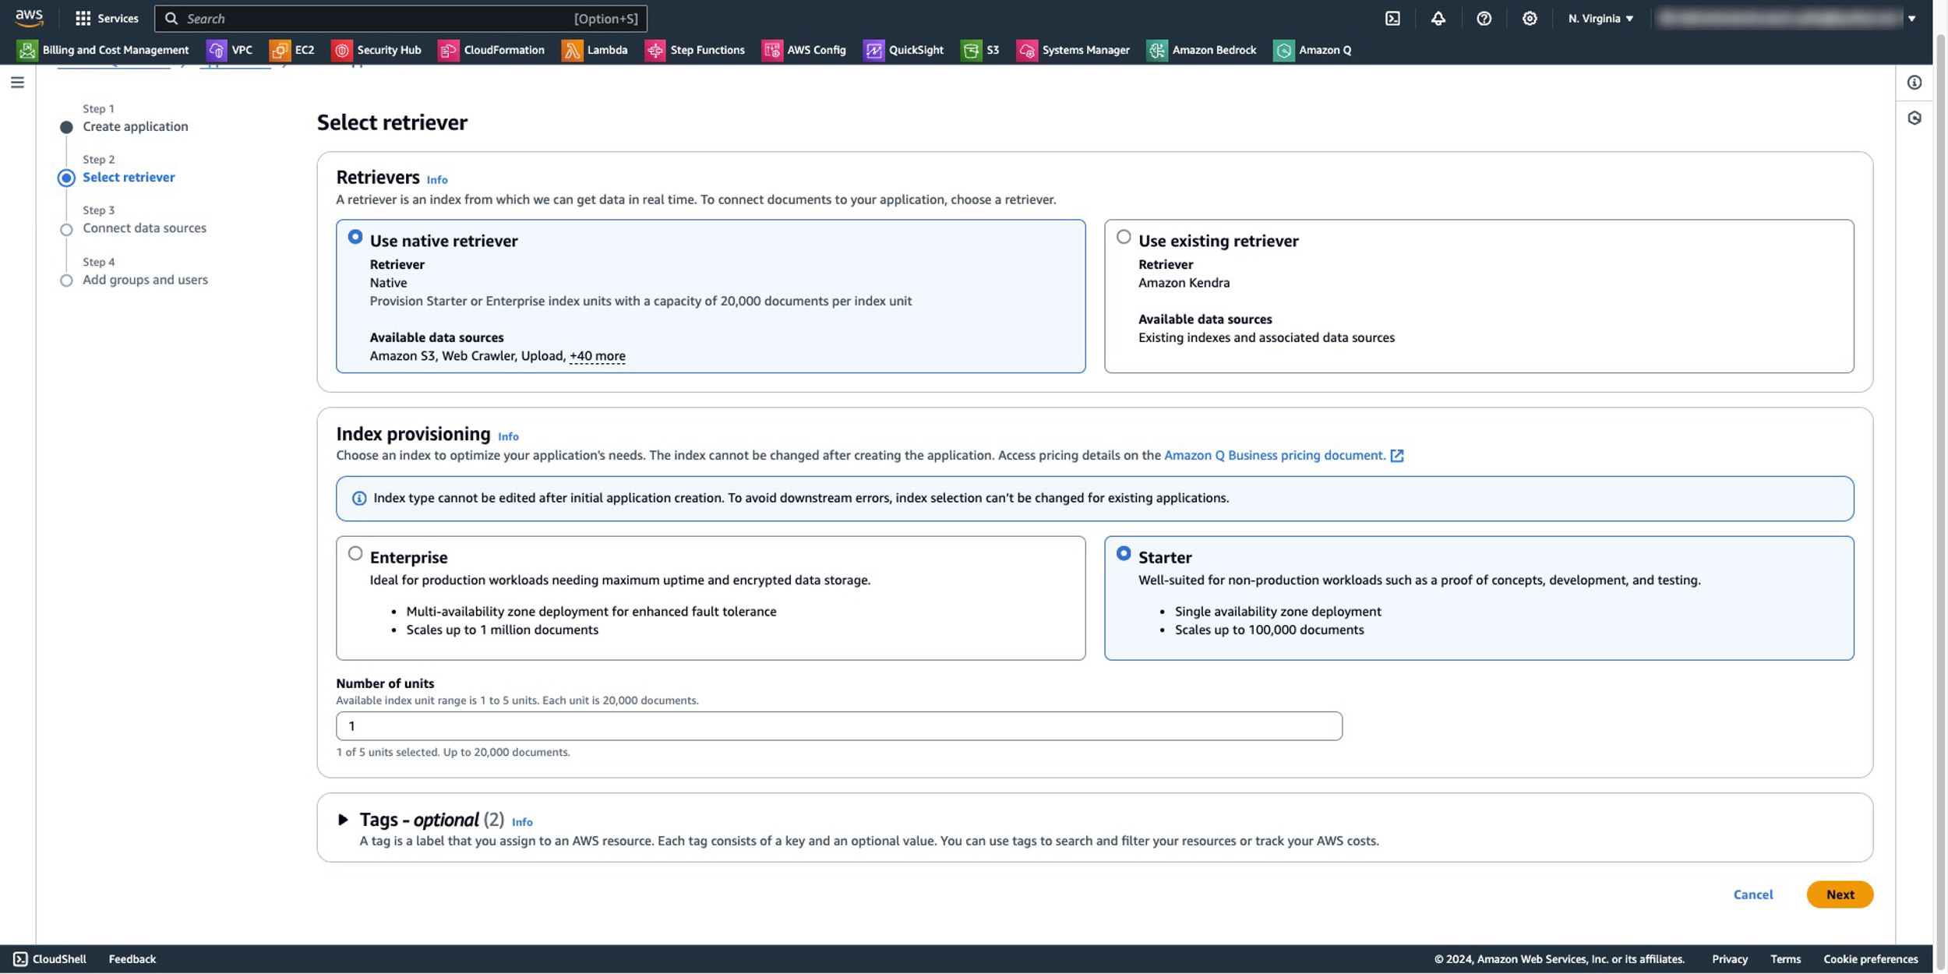This screenshot has height=974, width=1948.
Task: Open Amazon Q Business pricing document link
Action: 1274,455
